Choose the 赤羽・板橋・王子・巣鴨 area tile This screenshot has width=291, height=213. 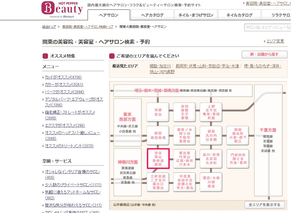pos(184,112)
